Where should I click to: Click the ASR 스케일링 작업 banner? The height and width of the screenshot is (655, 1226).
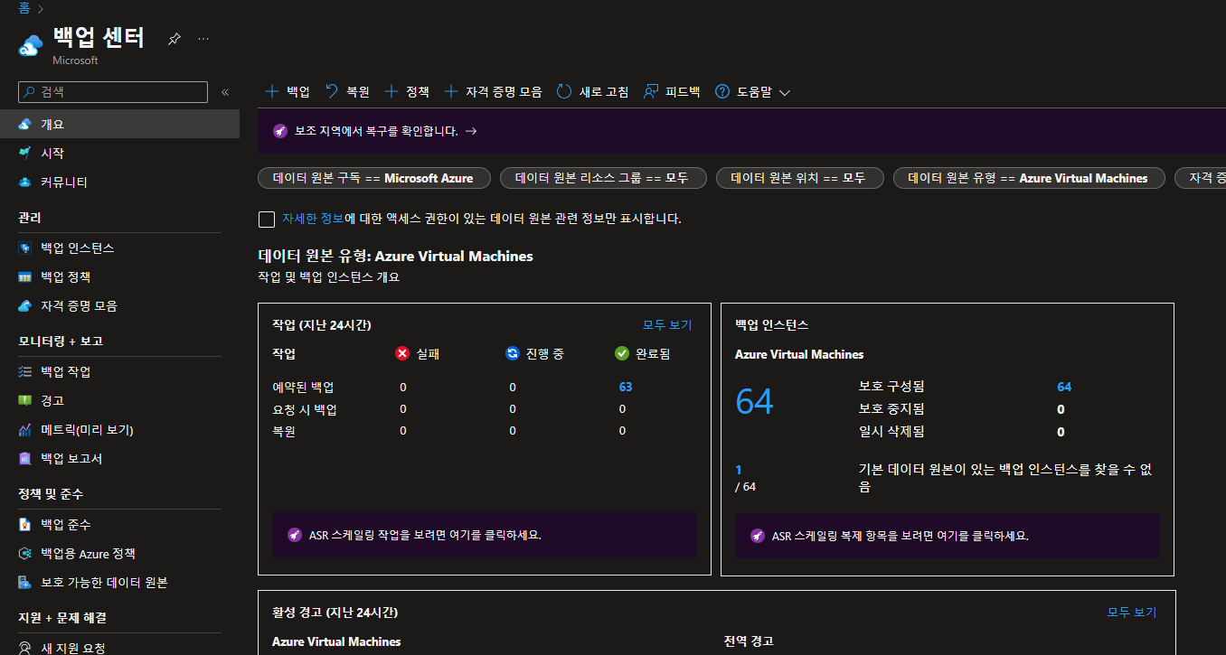(x=485, y=535)
